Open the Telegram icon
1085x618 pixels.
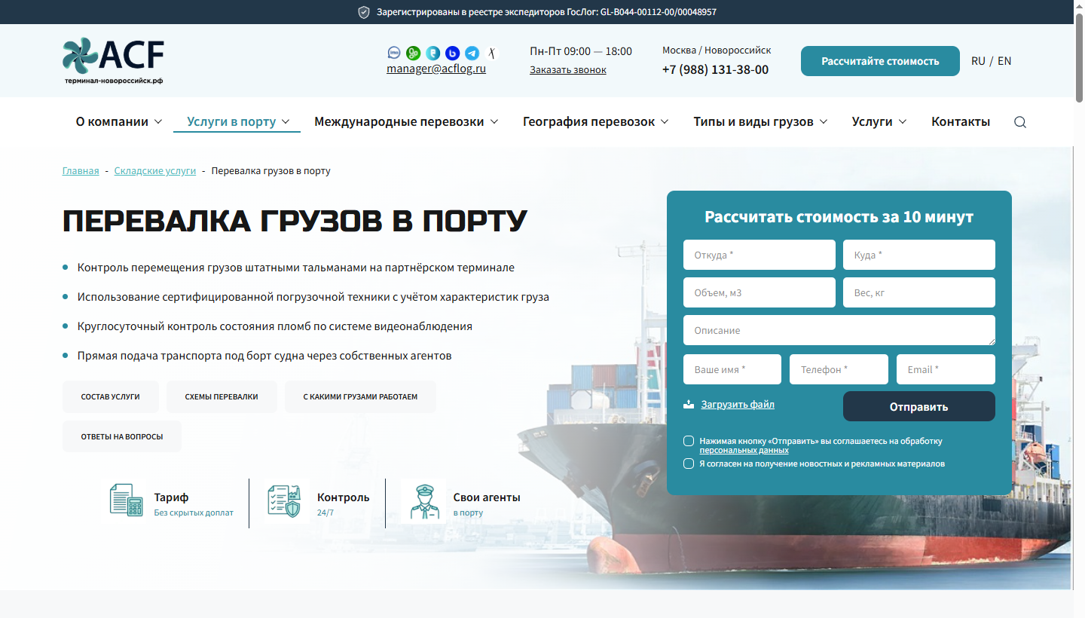[472, 53]
